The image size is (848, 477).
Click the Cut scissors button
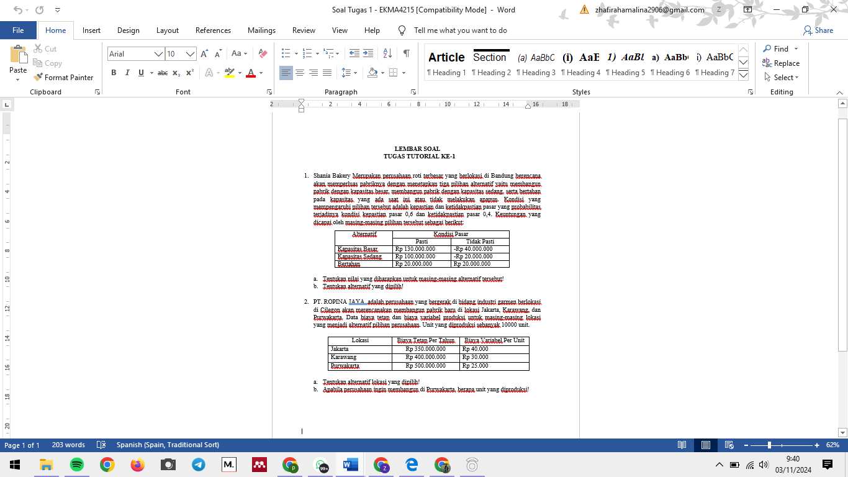click(44, 48)
